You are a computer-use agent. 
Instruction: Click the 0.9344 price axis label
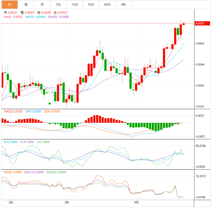pyautogui.click(x=200, y=64)
